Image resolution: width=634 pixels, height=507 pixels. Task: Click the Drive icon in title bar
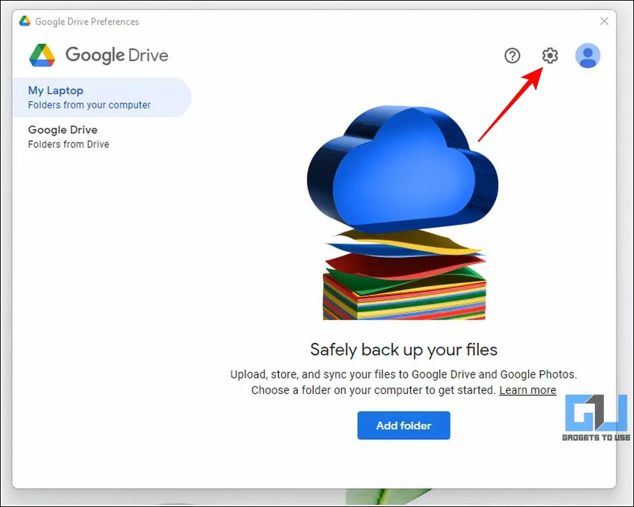(24, 21)
